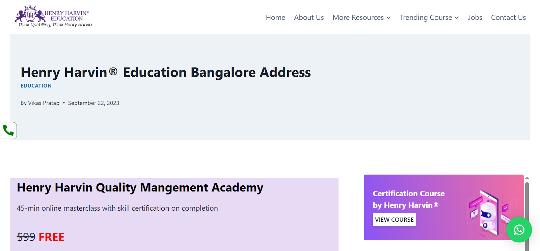Image resolution: width=540 pixels, height=251 pixels.
Task: View author Vikas Pratap's profile
Action: coord(44,103)
